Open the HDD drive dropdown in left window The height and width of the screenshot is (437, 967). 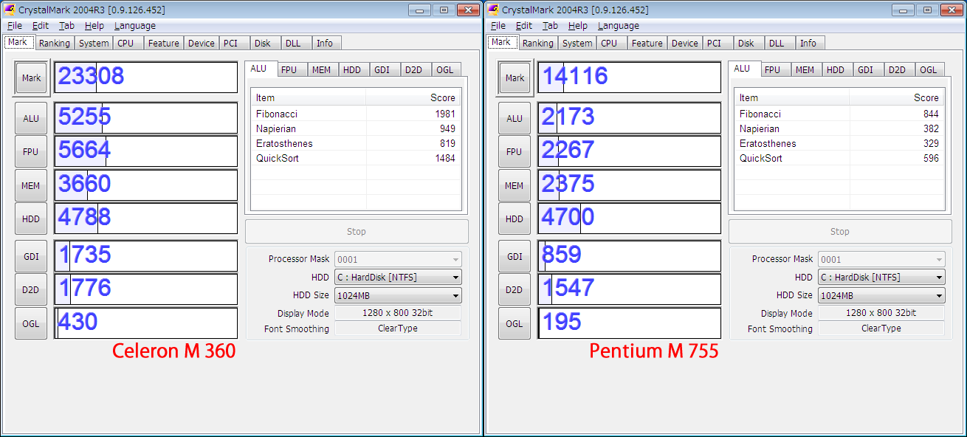tap(398, 278)
